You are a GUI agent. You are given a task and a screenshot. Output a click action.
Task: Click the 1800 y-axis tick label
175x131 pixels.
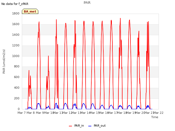16,13
